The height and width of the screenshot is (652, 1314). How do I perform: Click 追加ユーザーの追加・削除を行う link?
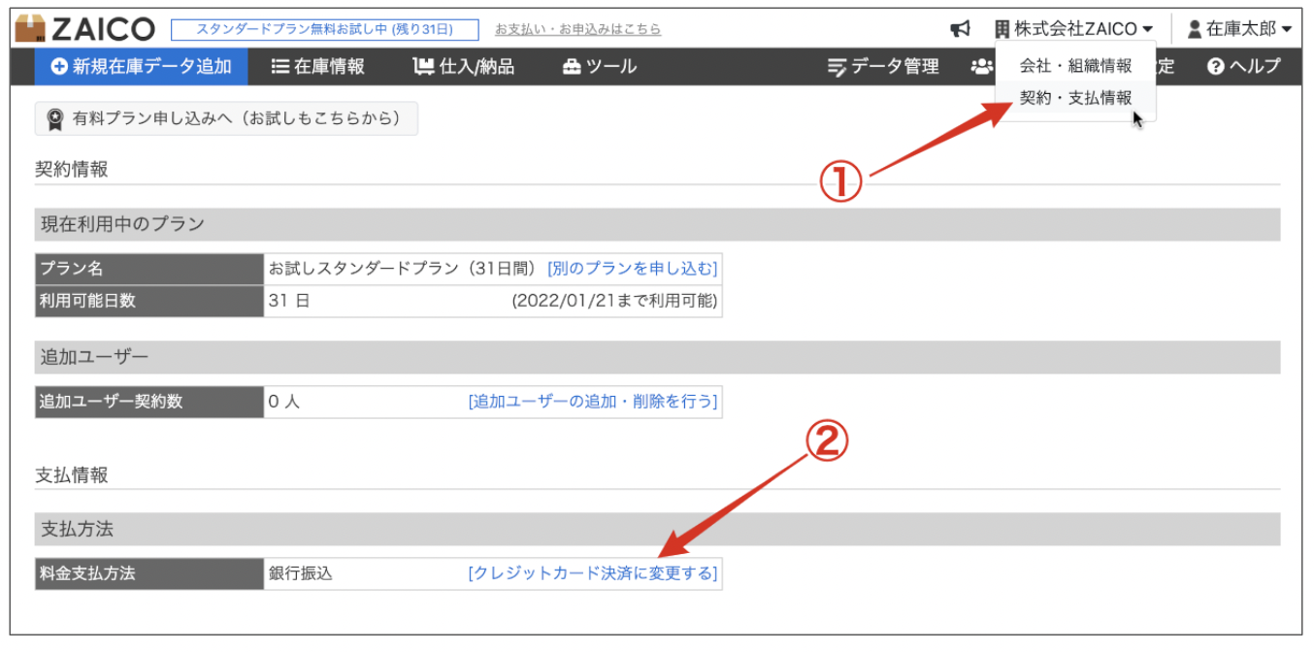click(x=592, y=401)
